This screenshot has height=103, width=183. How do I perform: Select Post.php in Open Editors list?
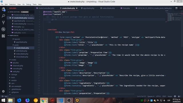tap(17, 27)
